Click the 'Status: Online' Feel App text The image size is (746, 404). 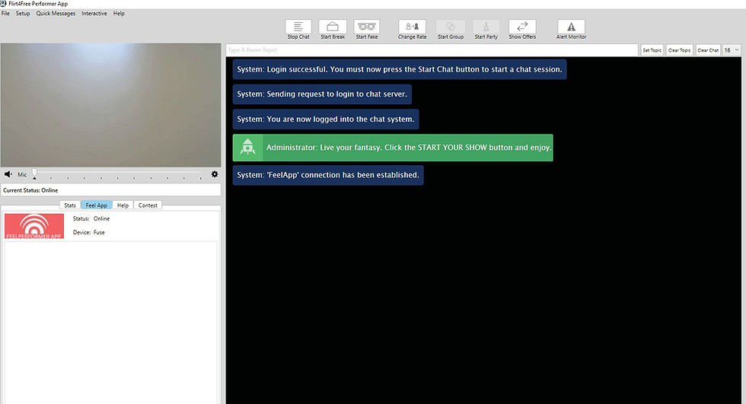tap(91, 218)
